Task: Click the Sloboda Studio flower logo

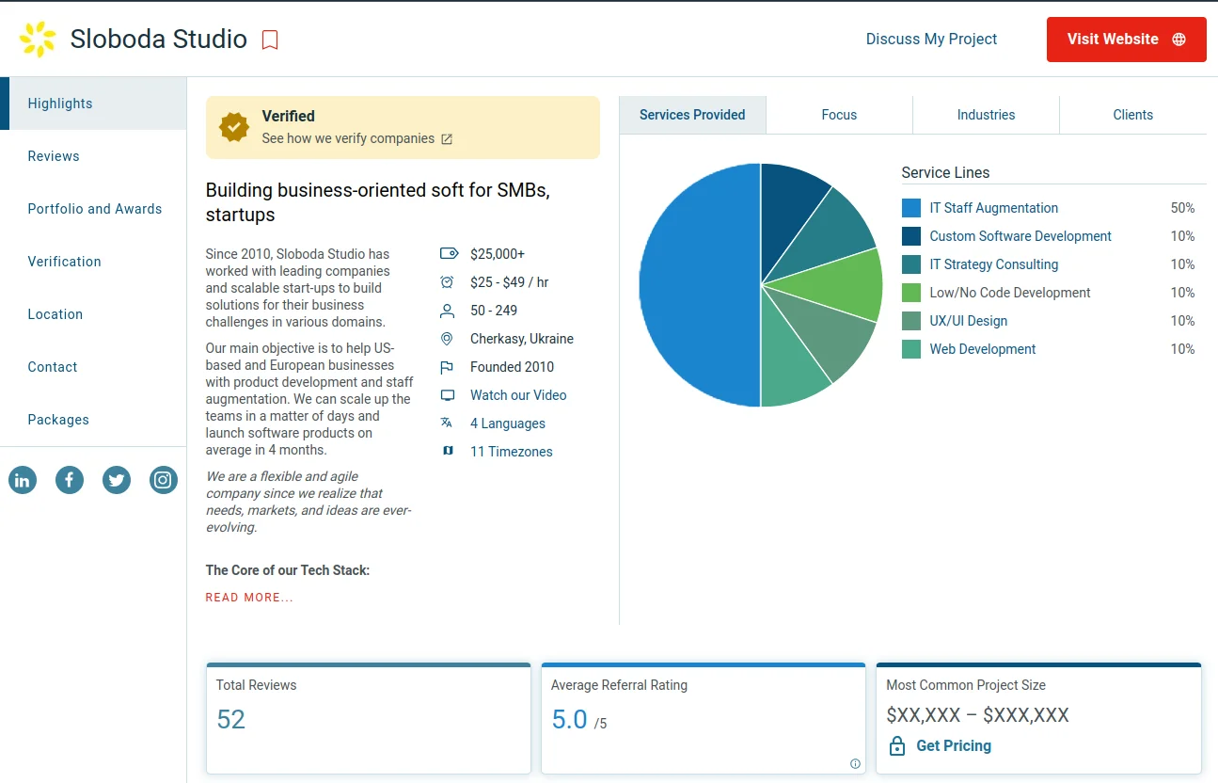Action: pyautogui.click(x=38, y=40)
